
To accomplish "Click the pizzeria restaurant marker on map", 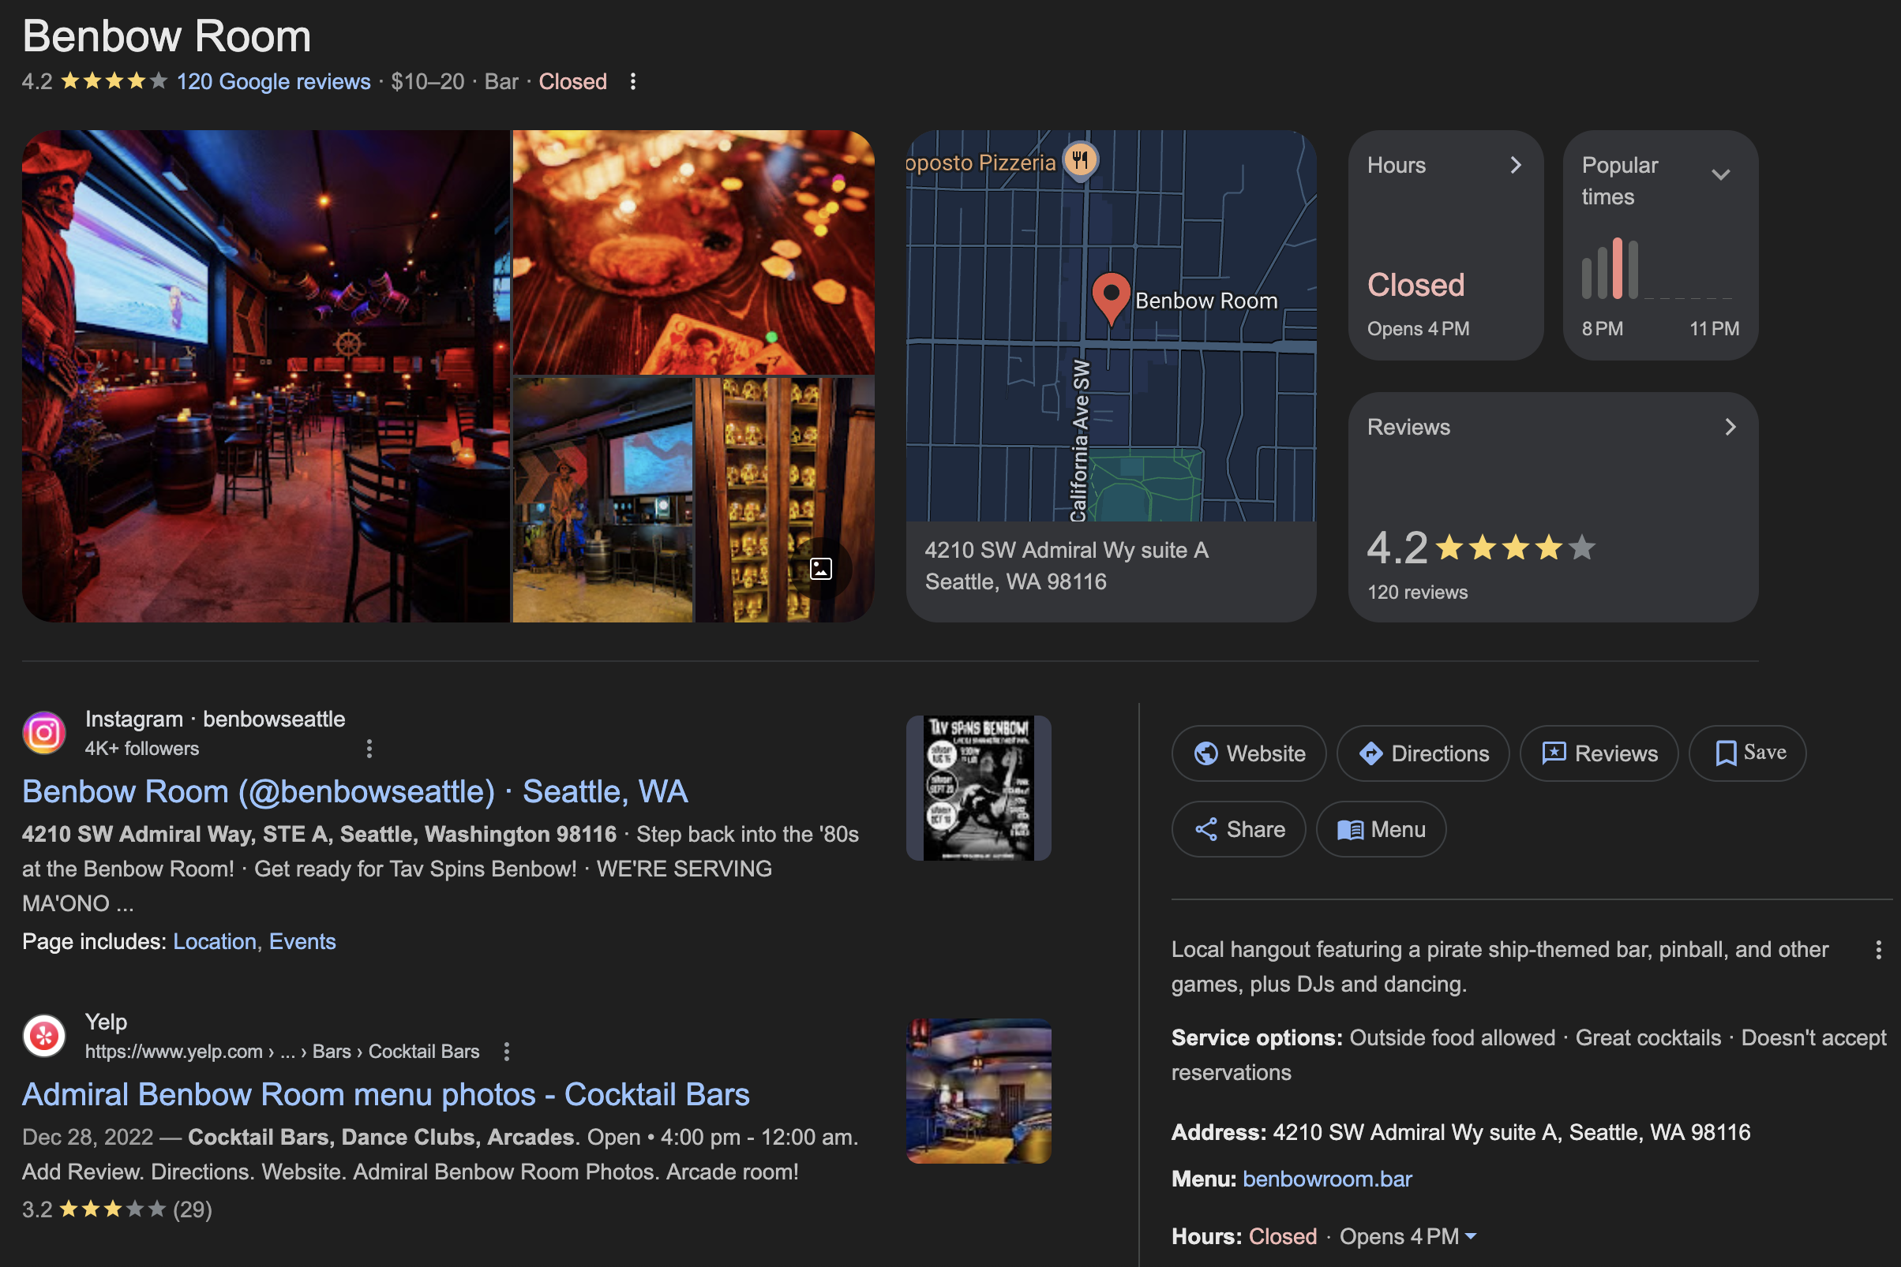I will click(1079, 161).
